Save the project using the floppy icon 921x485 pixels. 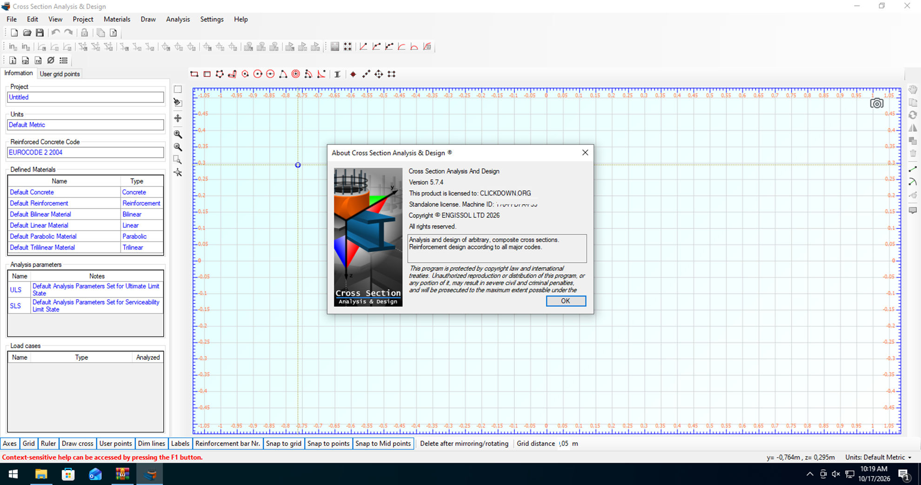pyautogui.click(x=40, y=33)
